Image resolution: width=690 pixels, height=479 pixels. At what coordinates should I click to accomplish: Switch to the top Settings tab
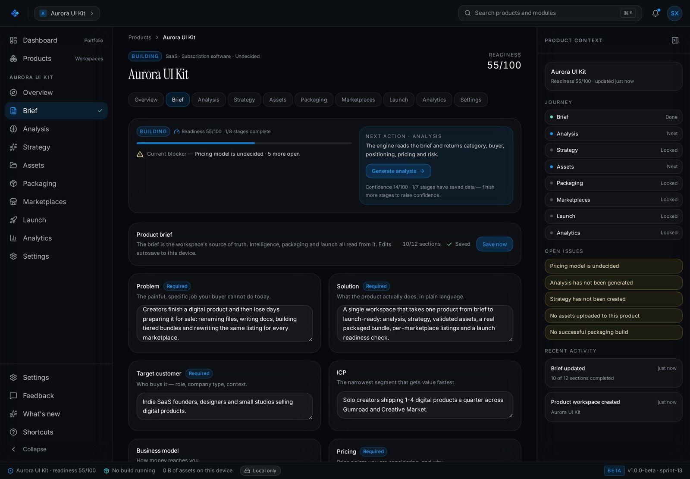pyautogui.click(x=470, y=100)
